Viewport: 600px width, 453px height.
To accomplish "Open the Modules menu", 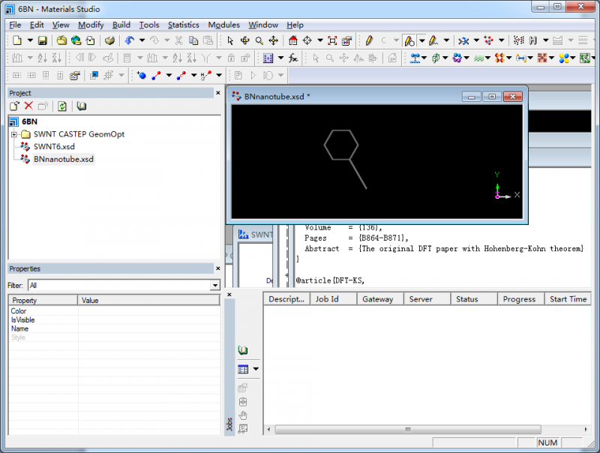I will [223, 25].
